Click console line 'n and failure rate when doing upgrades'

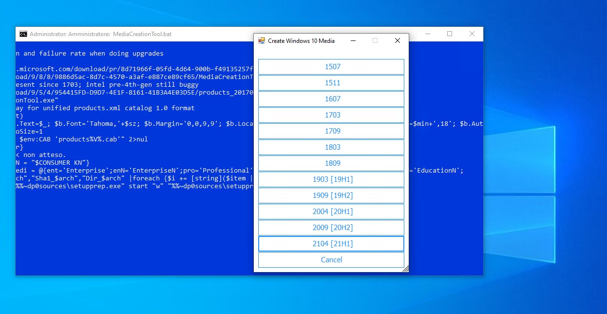tap(90, 54)
